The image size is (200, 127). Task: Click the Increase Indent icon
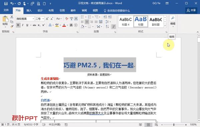(x=110, y=17)
